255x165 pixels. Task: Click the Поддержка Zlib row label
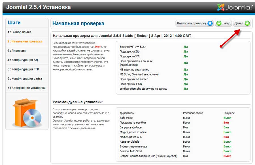pos(129,52)
